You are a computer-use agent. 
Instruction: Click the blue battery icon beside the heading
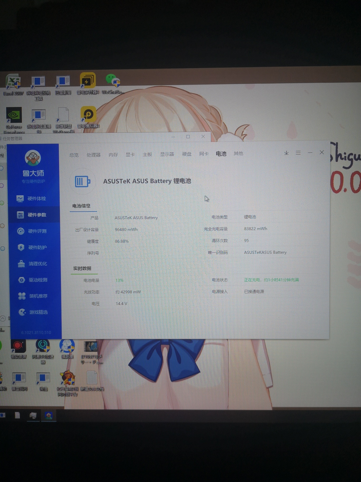coord(83,181)
